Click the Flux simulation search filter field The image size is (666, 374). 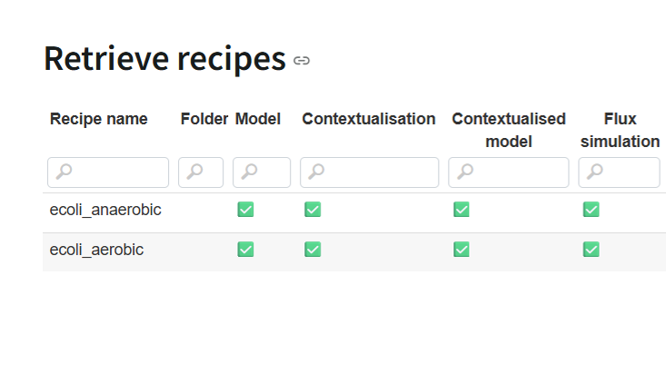click(620, 172)
